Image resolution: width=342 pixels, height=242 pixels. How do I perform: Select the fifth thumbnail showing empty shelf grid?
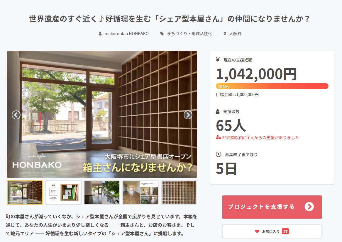point(179,192)
